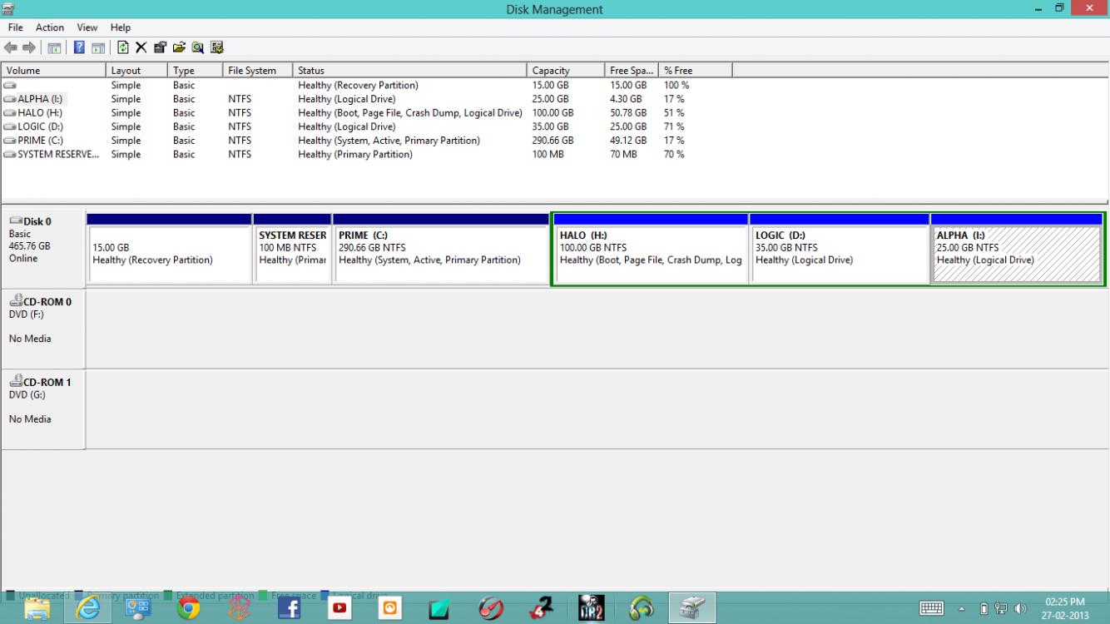Toggle the Show/Hide Action Pane icon

(x=98, y=47)
